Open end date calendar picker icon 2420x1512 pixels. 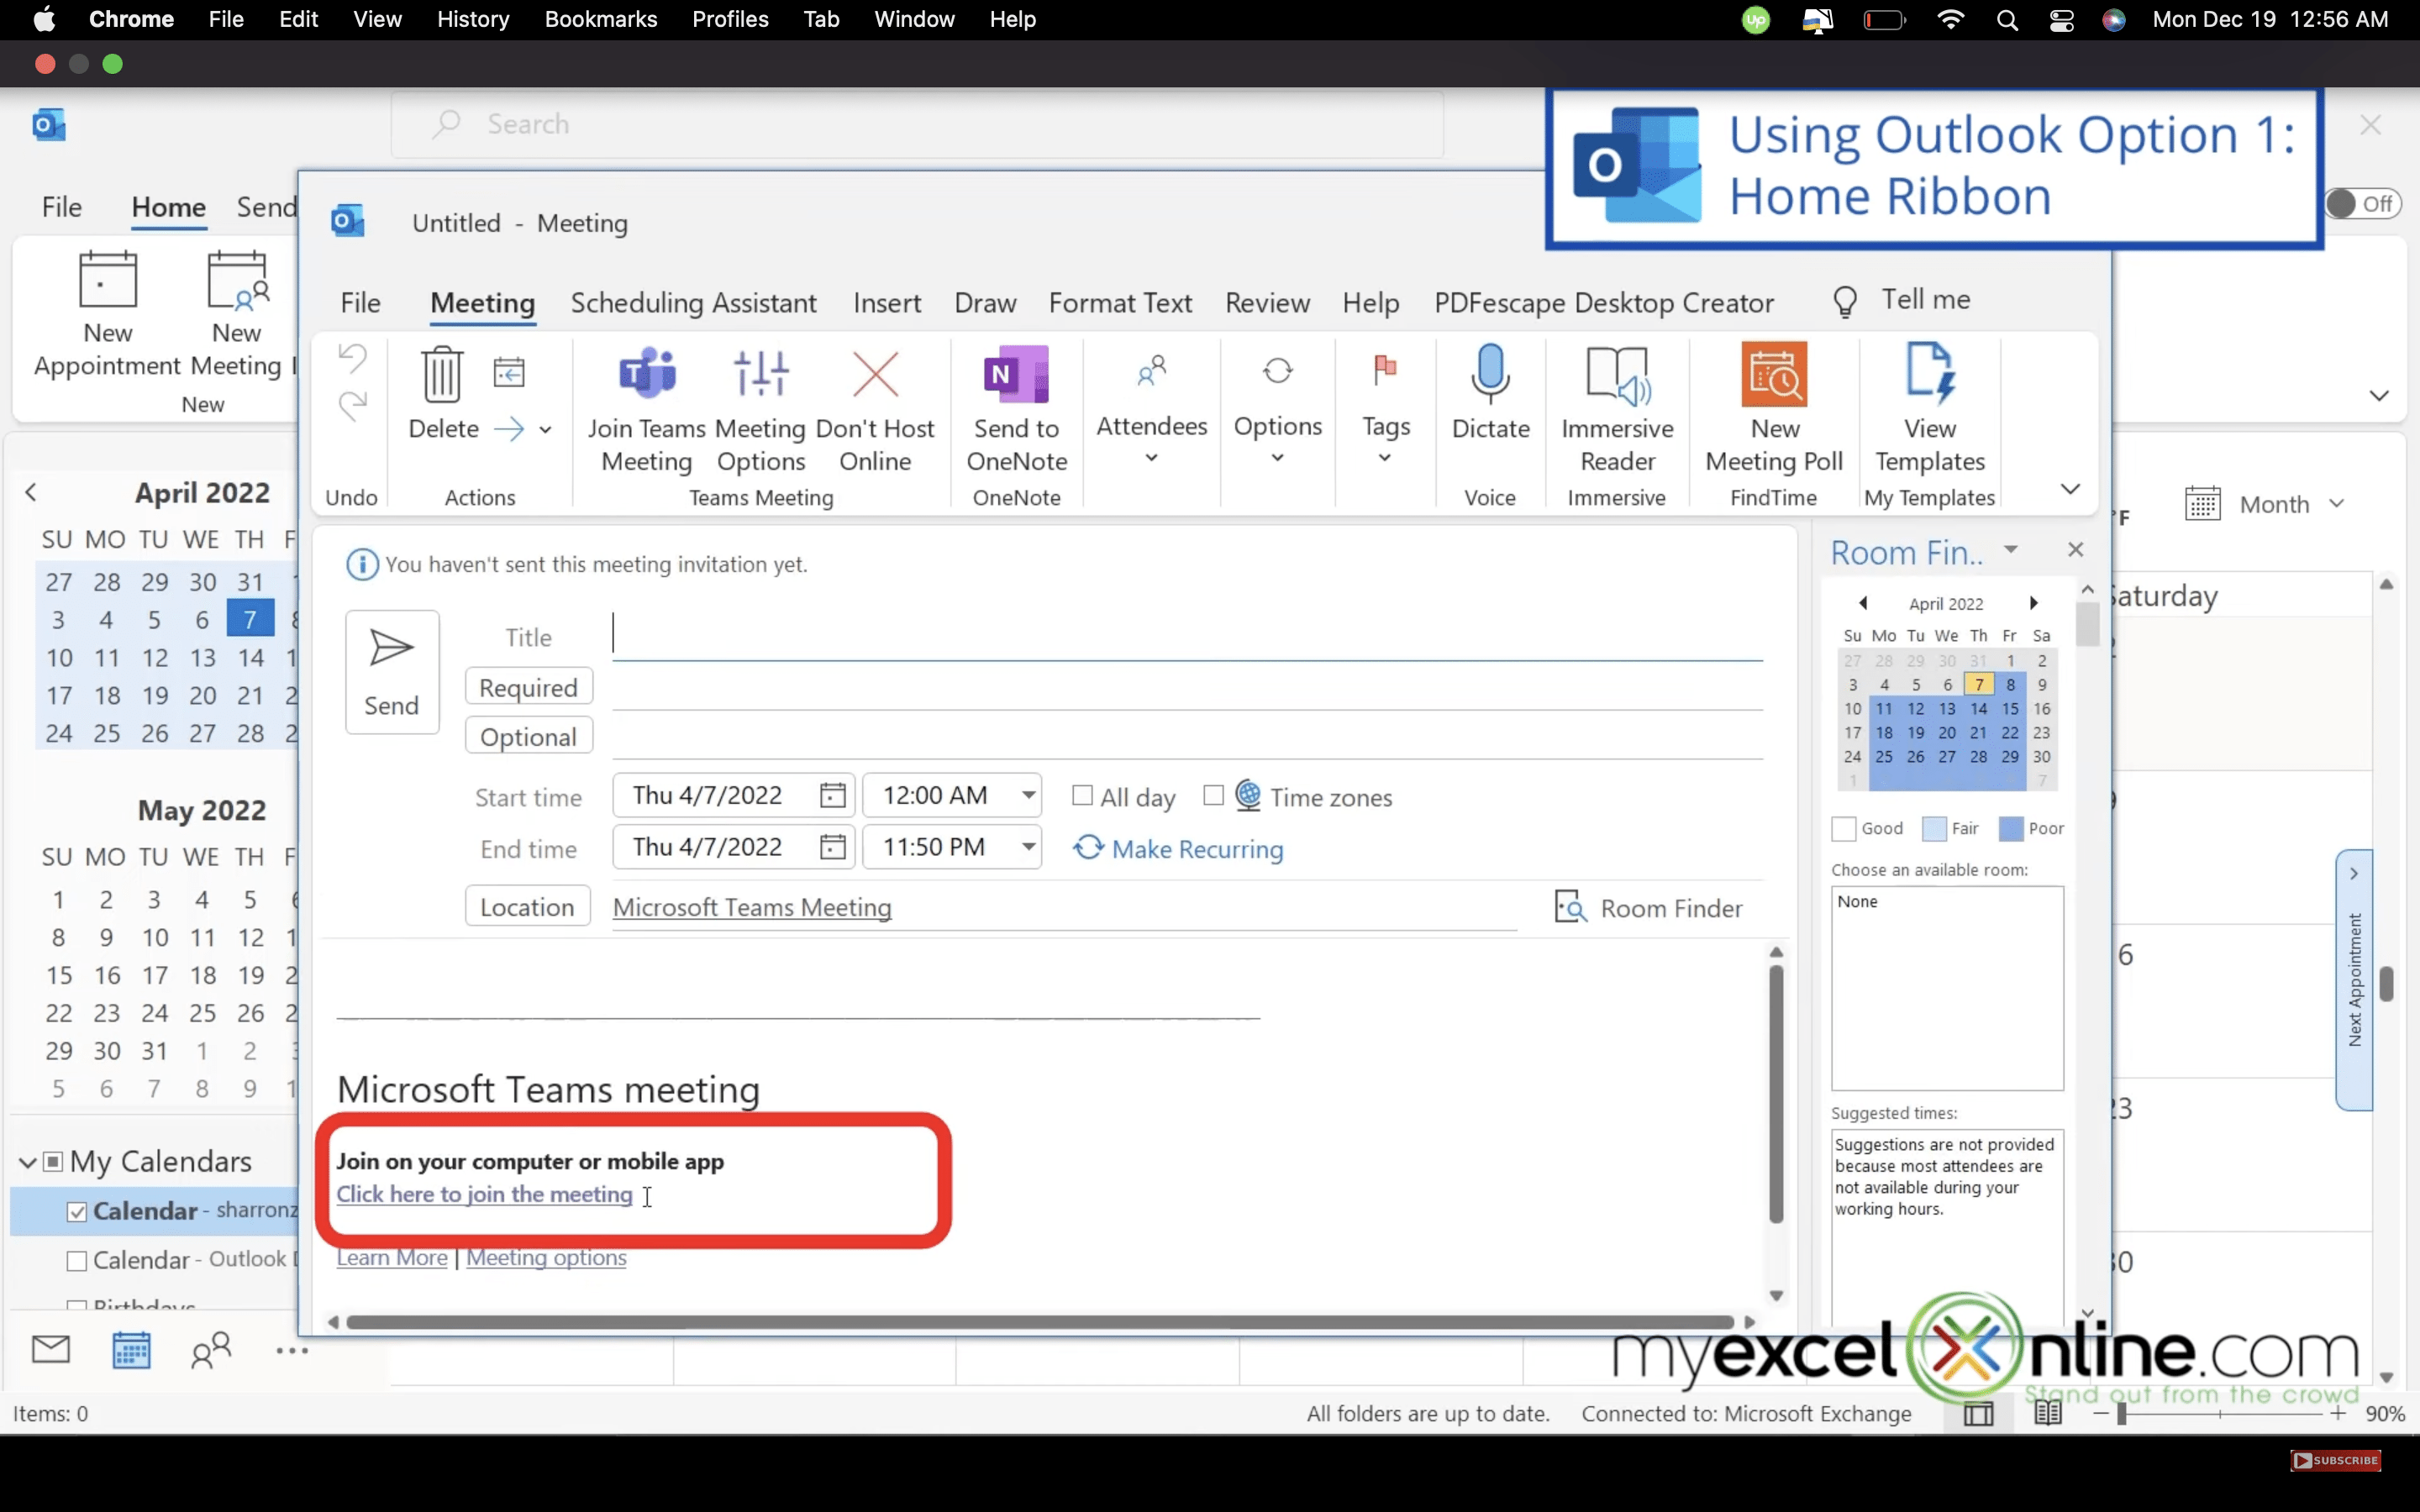(832, 847)
